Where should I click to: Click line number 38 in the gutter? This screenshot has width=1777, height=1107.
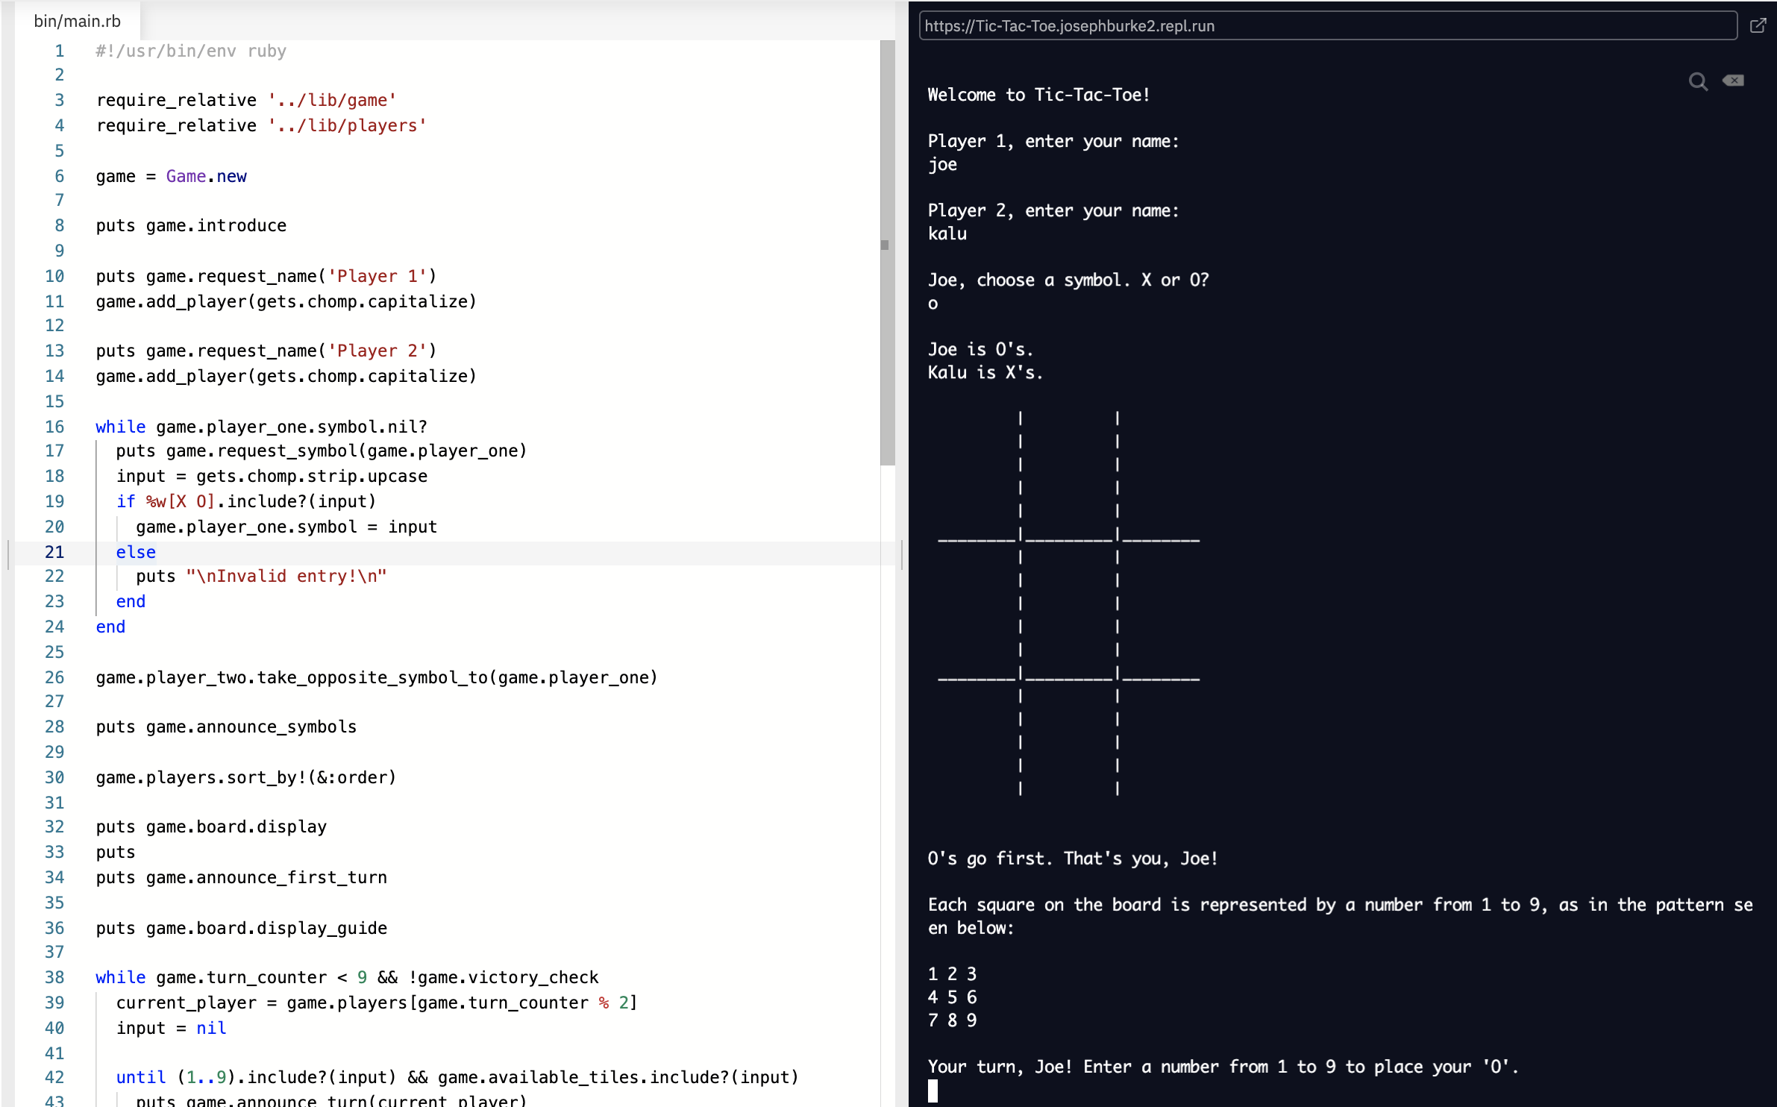point(54,977)
